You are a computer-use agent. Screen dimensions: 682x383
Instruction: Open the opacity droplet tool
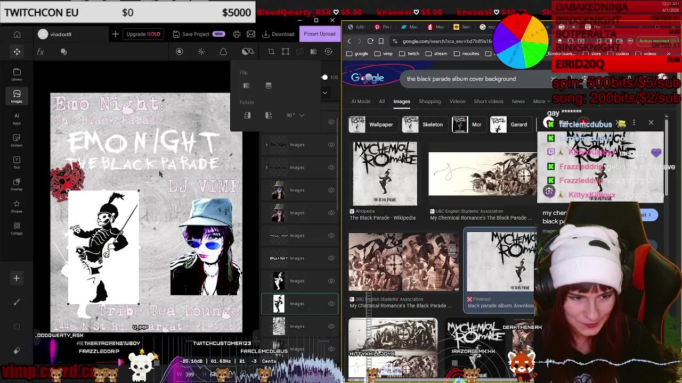(223, 52)
